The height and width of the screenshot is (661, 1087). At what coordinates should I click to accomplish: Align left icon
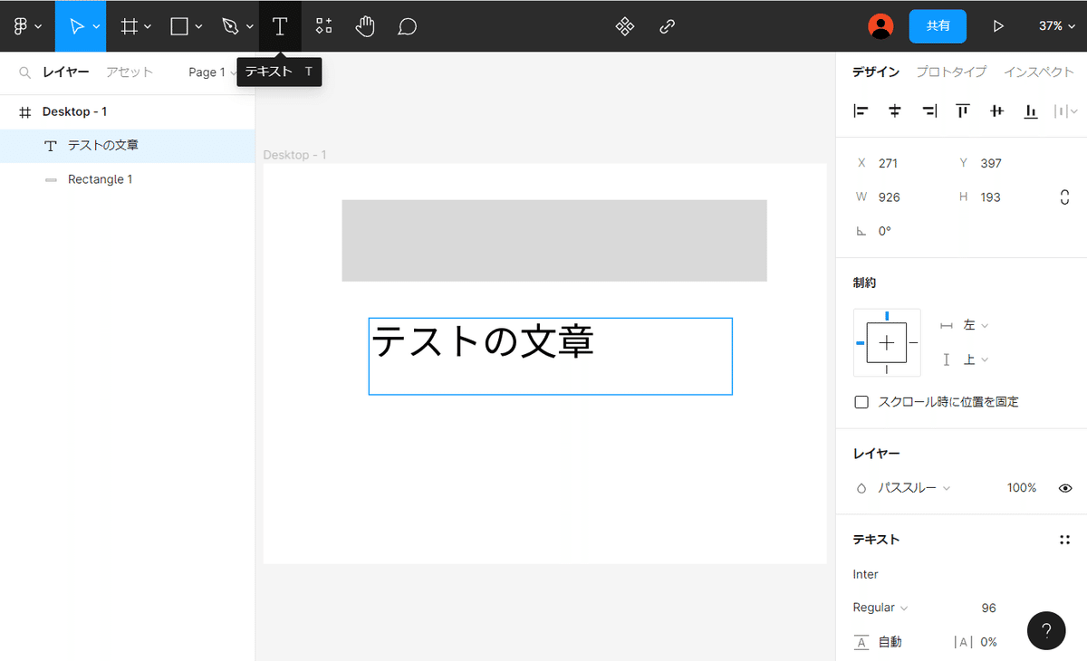[x=861, y=111]
